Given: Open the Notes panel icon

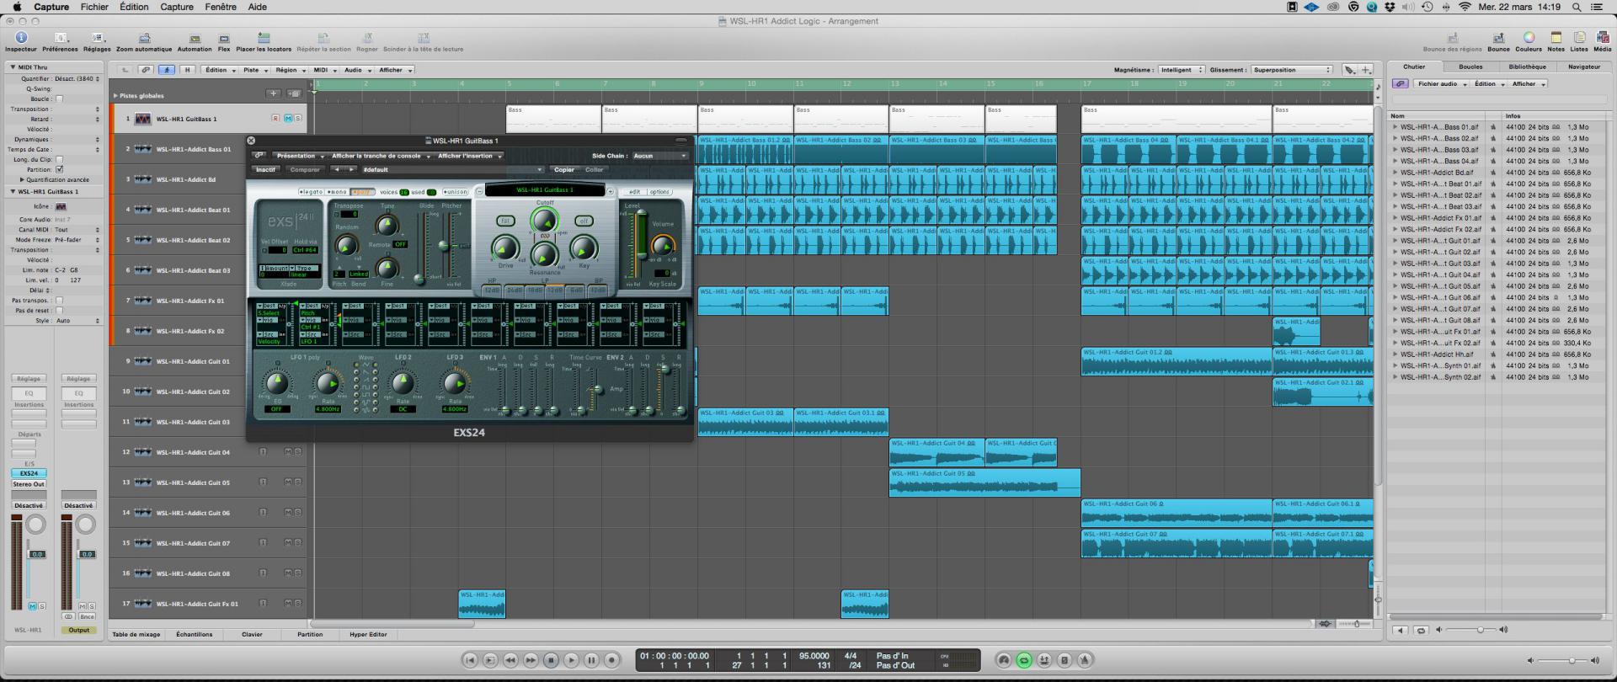Looking at the screenshot, I should [x=1556, y=38].
